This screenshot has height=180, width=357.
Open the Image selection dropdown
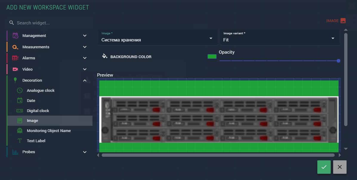[157, 38]
